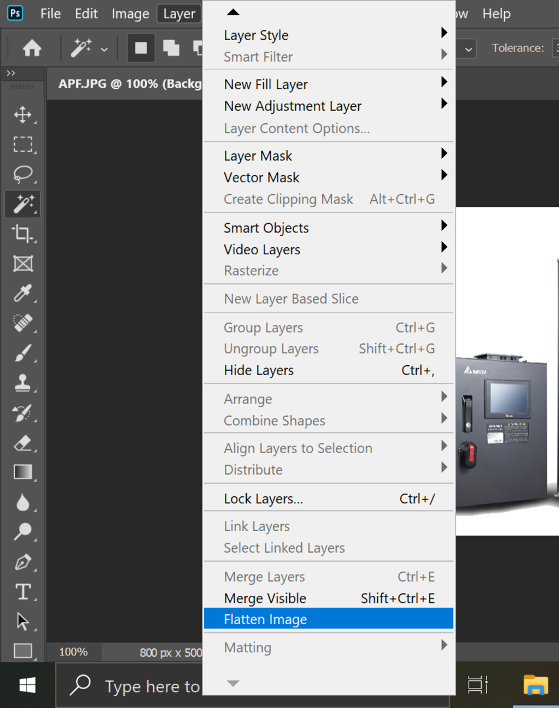
Task: Open File Explorer on the taskbar
Action: point(535,684)
